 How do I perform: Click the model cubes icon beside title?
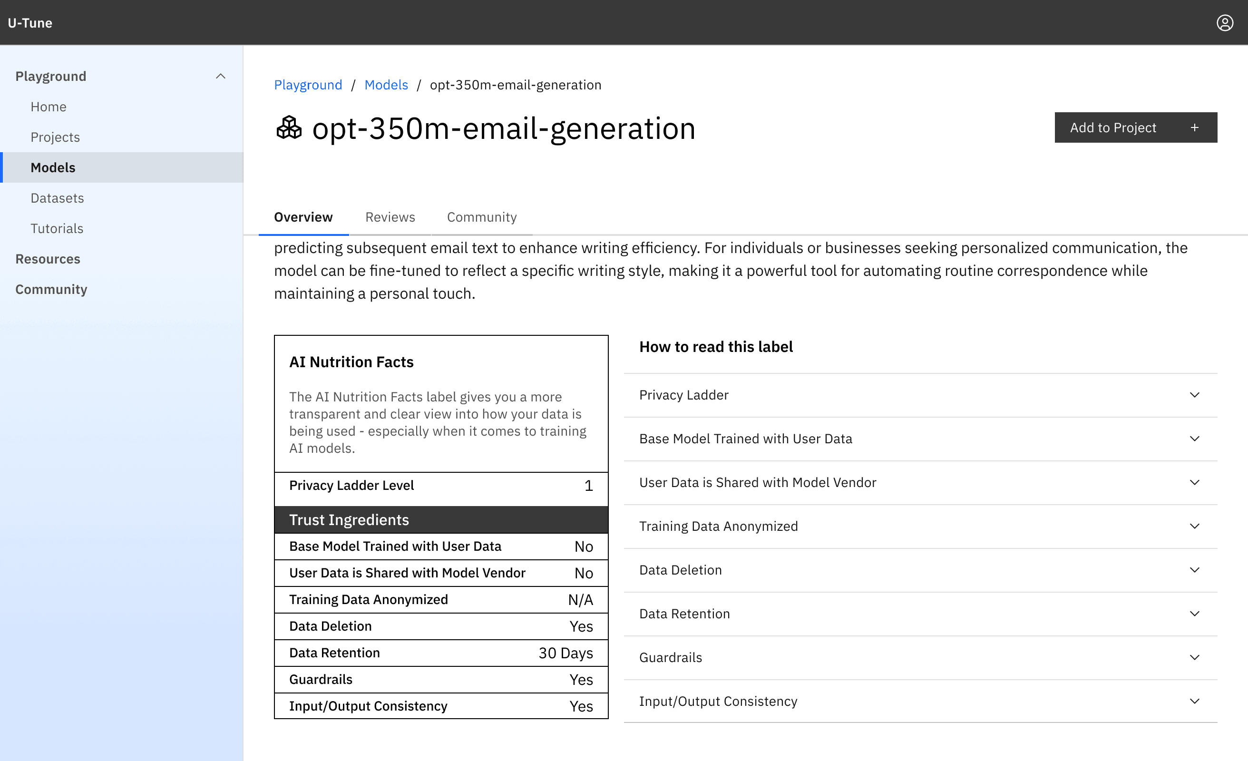pyautogui.click(x=289, y=127)
